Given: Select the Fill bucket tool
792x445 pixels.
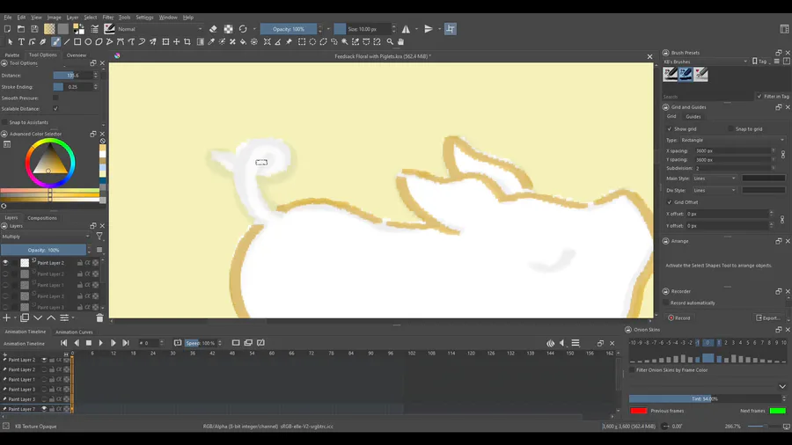Looking at the screenshot, I should (244, 42).
